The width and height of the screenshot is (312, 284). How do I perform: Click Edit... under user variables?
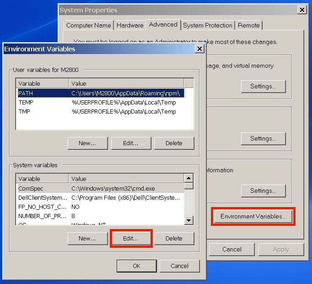130,143
